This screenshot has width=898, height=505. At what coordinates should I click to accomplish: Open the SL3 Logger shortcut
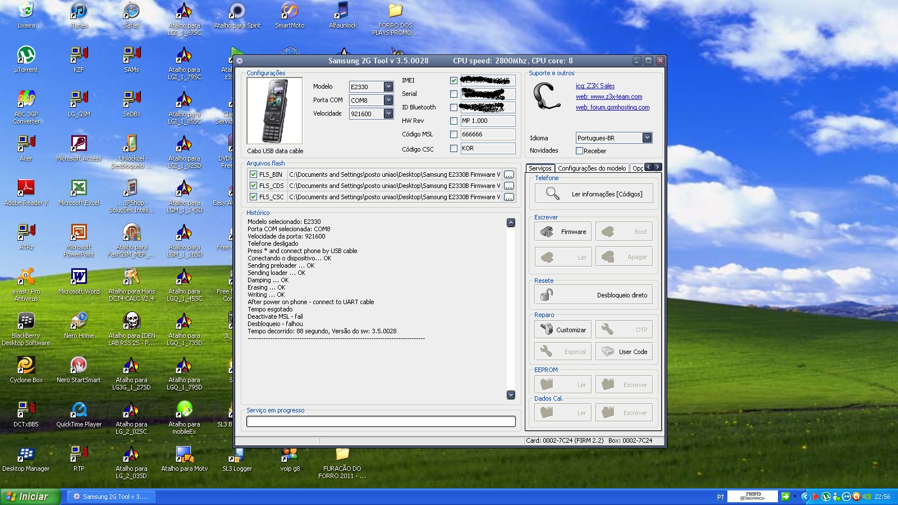tap(237, 460)
